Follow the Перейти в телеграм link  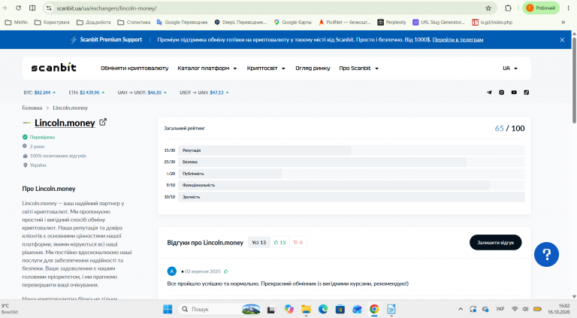point(458,40)
